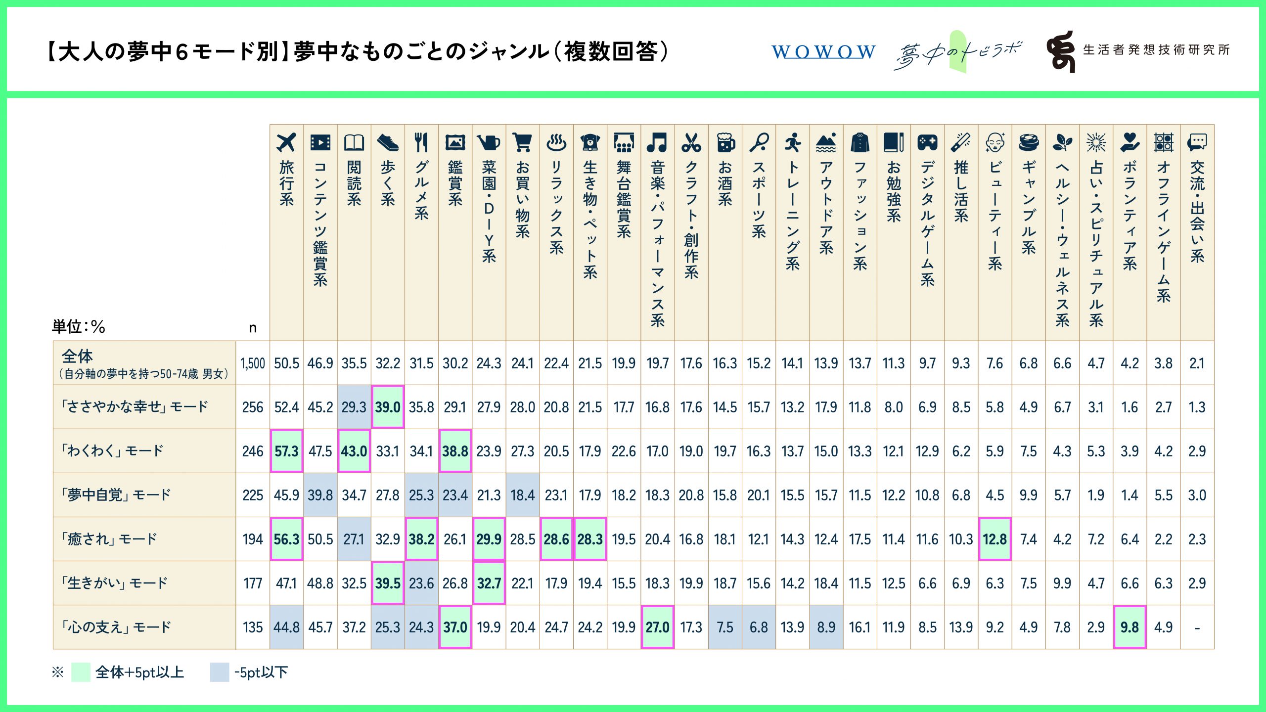Click the sneaker walking category icon
This screenshot has width=1266, height=712.
[x=388, y=142]
